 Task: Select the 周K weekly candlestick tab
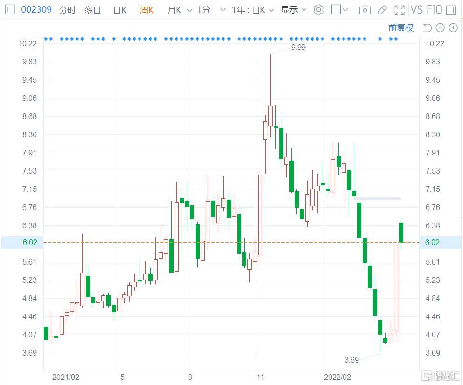pyautogui.click(x=147, y=10)
